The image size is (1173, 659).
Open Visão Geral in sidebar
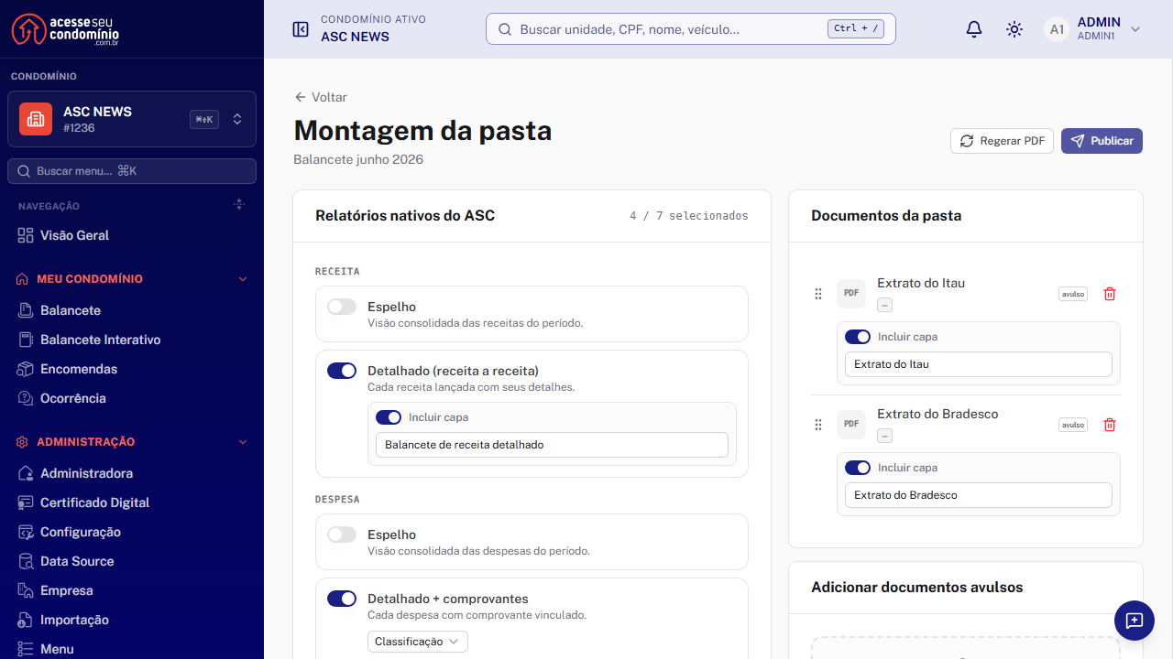pos(132,235)
